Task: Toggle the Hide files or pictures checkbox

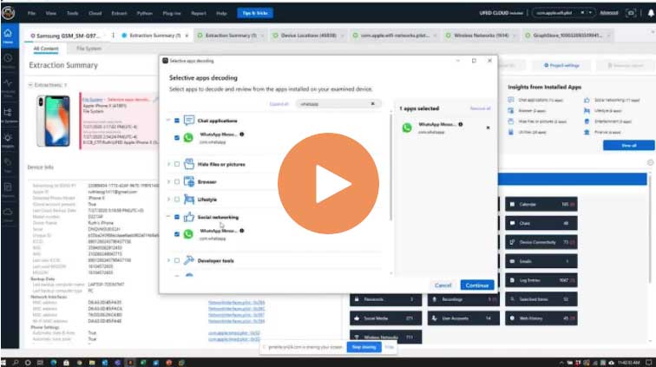Action: click(x=177, y=163)
